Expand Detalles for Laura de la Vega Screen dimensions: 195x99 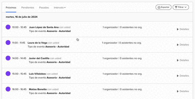[x=183, y=45]
